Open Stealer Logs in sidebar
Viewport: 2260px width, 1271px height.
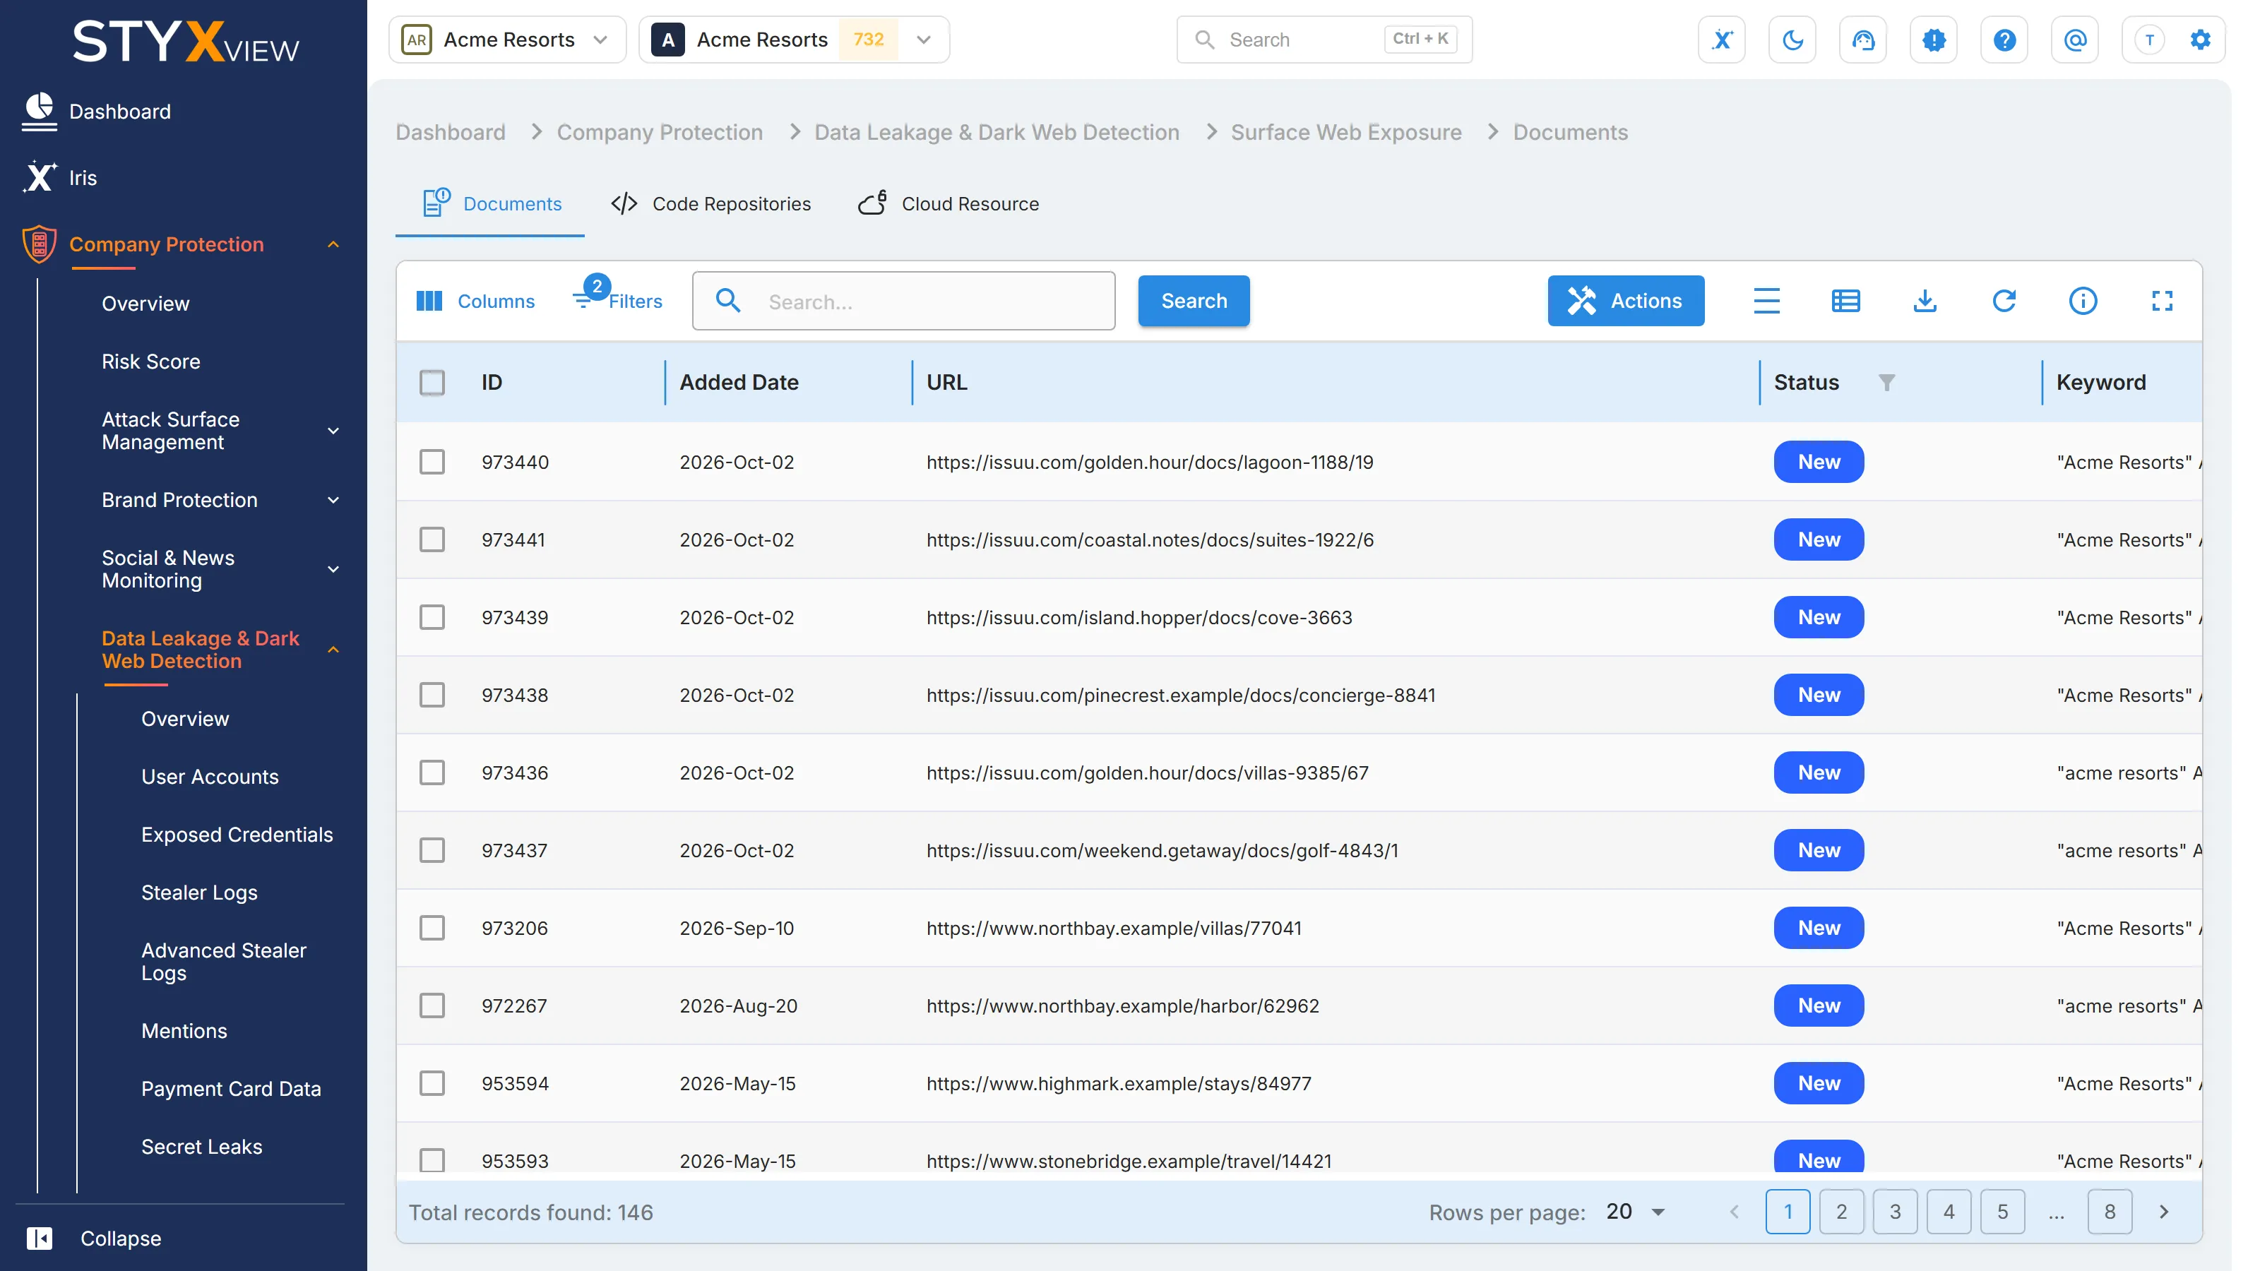point(199,892)
